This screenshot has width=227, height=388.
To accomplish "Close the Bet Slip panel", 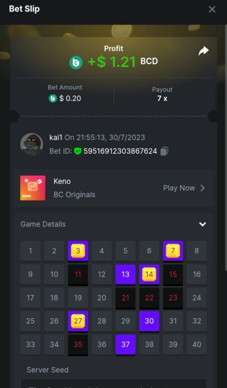I will (212, 9).
